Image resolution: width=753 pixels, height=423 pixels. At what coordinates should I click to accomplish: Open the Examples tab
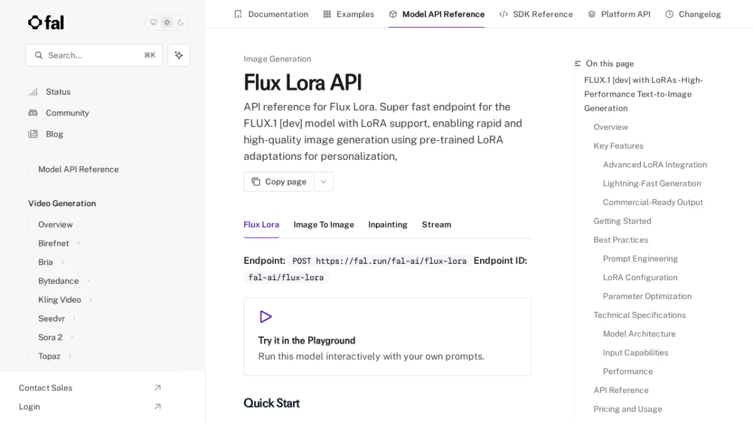click(348, 14)
